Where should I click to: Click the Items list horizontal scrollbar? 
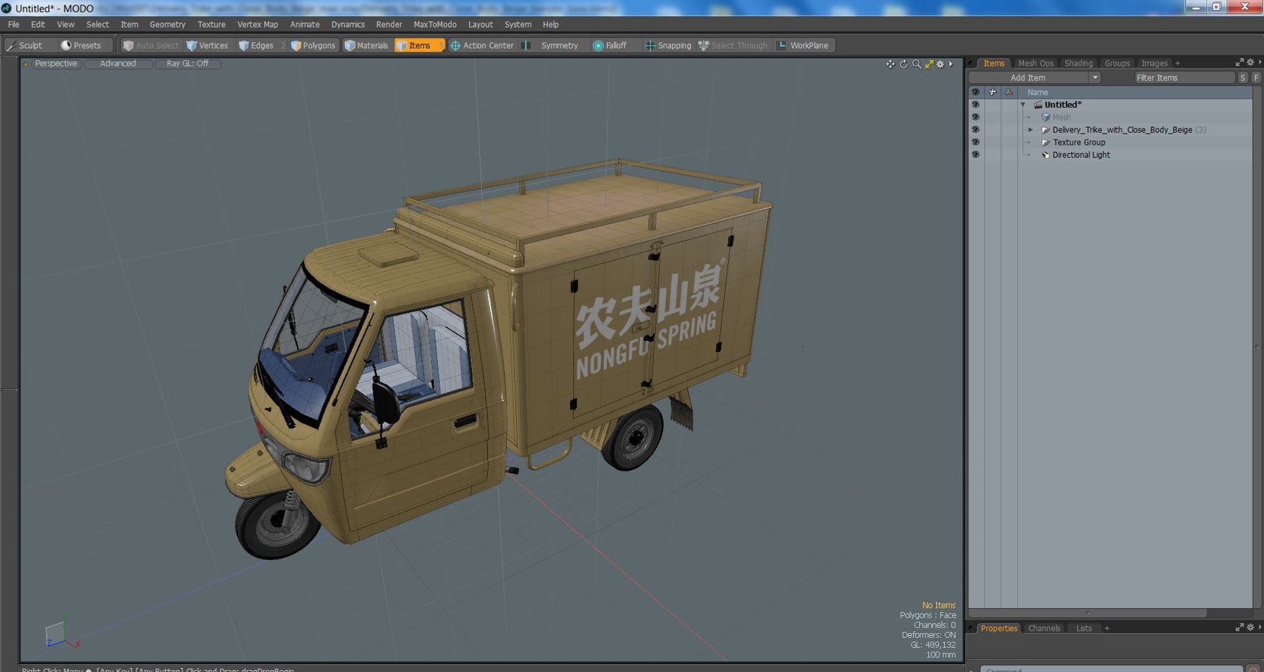pyautogui.click(x=1088, y=613)
